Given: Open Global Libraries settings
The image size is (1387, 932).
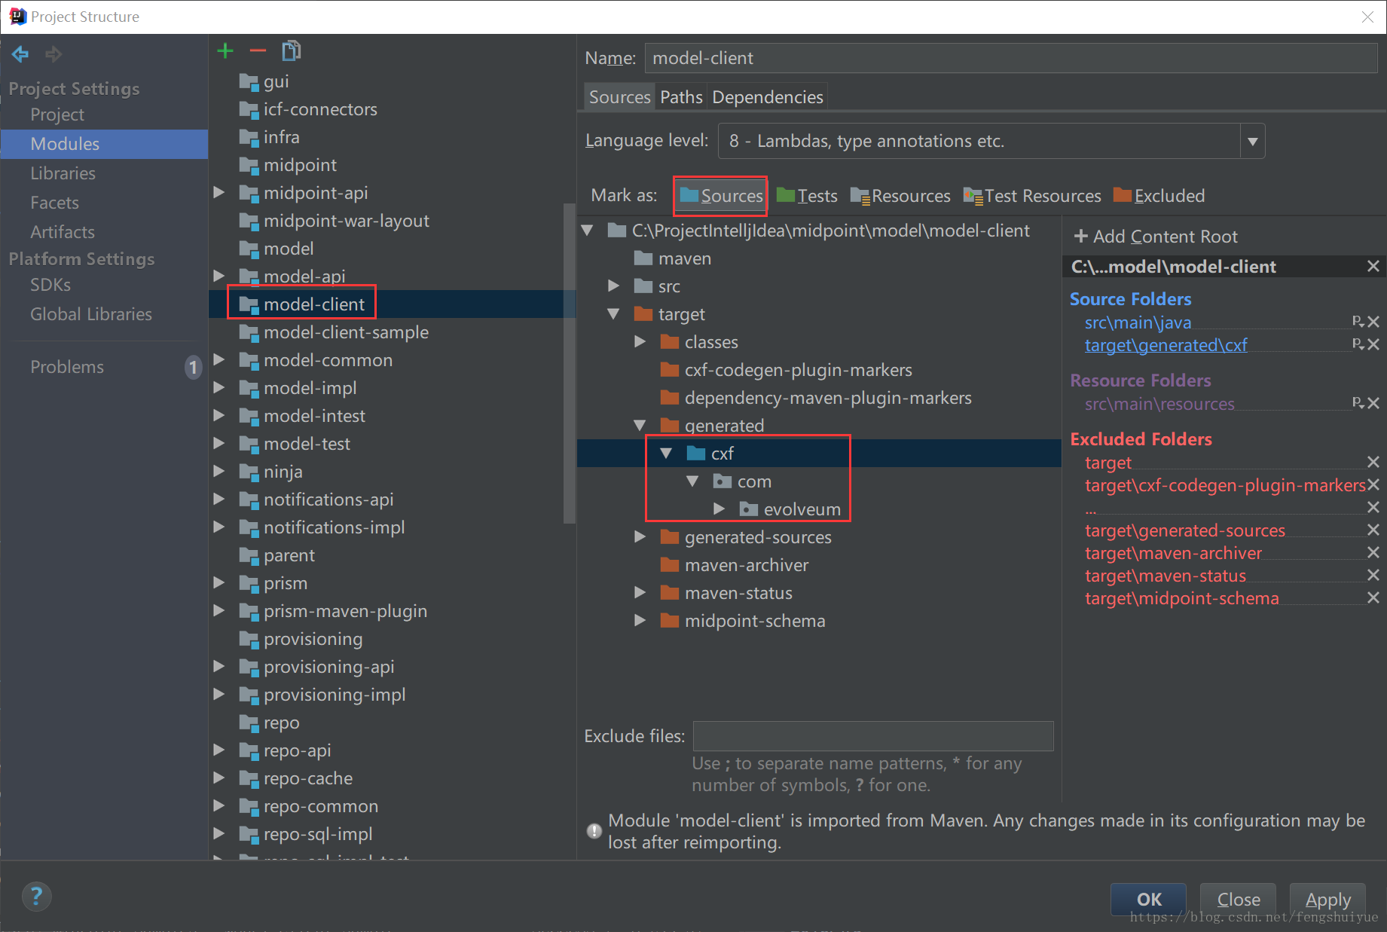Looking at the screenshot, I should point(91,314).
